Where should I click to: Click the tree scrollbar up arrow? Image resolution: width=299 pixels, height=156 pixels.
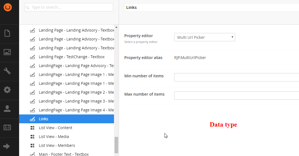(116, 27)
